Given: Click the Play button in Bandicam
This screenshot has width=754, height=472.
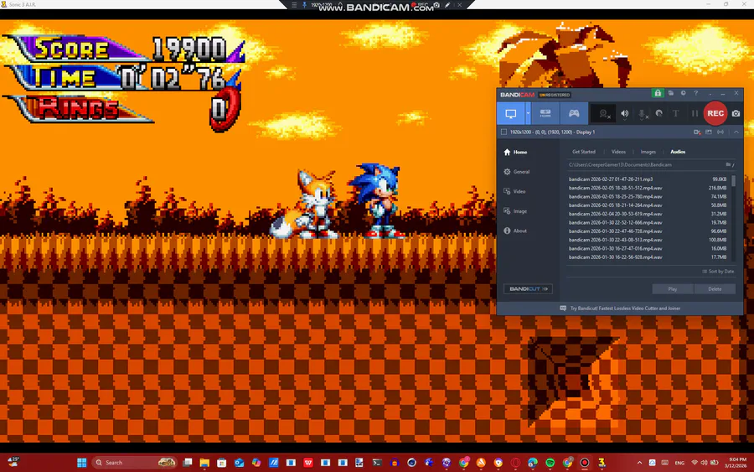Looking at the screenshot, I should (672, 289).
